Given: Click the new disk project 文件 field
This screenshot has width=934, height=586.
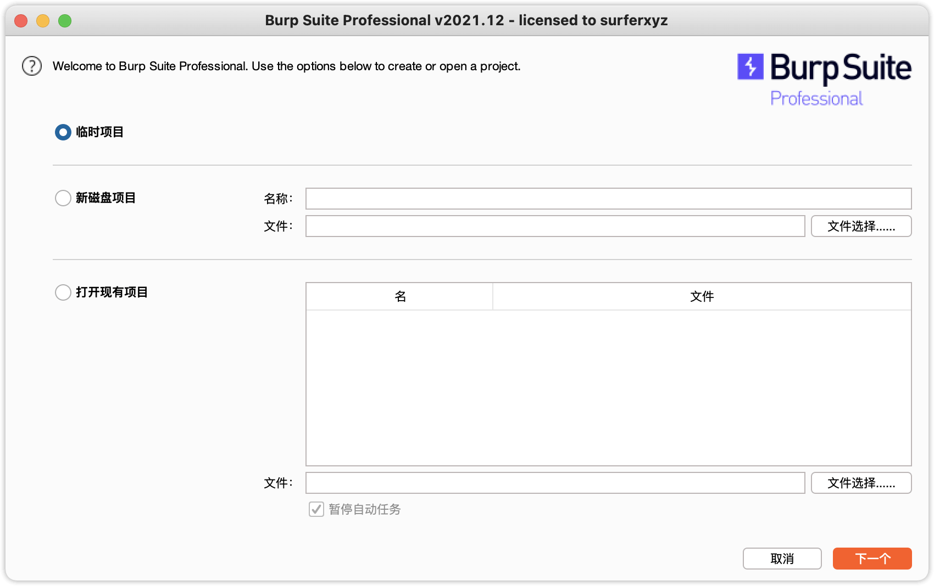Looking at the screenshot, I should (x=555, y=226).
